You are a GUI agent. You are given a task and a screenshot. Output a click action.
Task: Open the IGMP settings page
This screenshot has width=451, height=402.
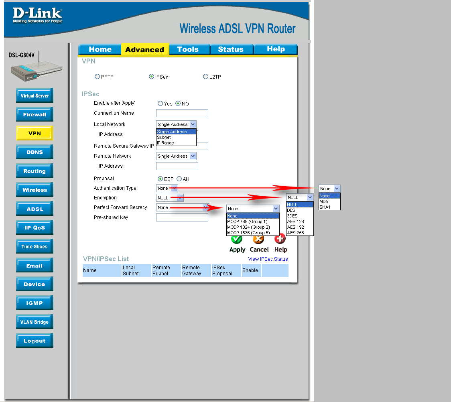pyautogui.click(x=35, y=303)
